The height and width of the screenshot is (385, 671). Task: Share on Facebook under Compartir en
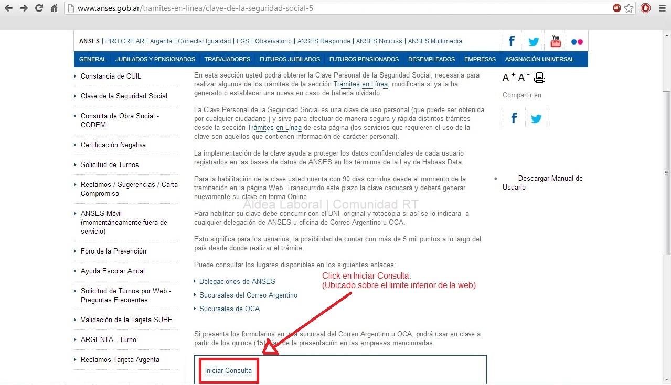(x=514, y=118)
